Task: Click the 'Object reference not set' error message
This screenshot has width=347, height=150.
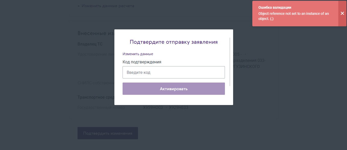Action: (x=294, y=16)
